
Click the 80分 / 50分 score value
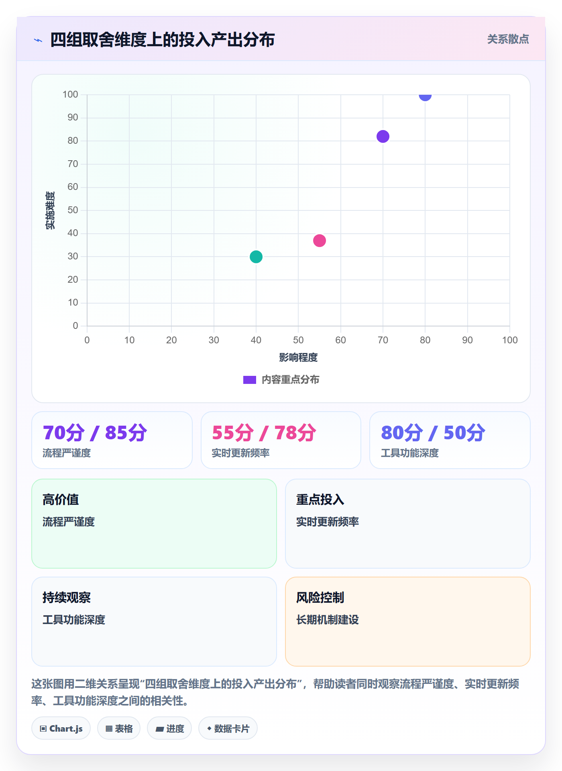click(x=433, y=433)
